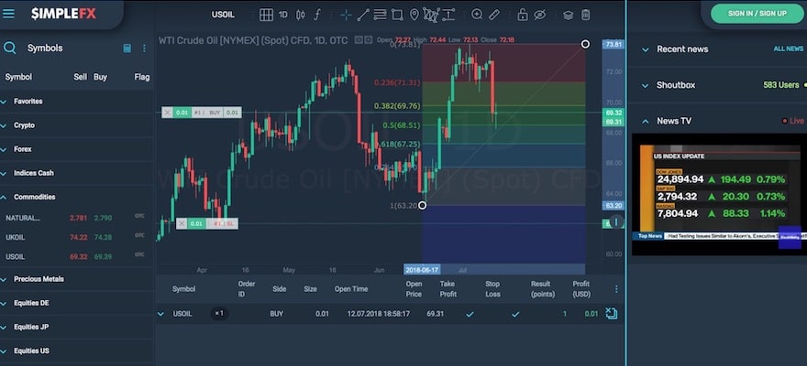Click the 2018-06-17 date marker on timeline
Viewport: 807px width, 366px height.
click(423, 270)
